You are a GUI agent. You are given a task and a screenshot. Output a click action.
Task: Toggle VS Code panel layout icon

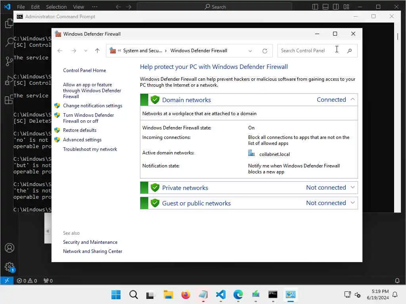[325, 7]
